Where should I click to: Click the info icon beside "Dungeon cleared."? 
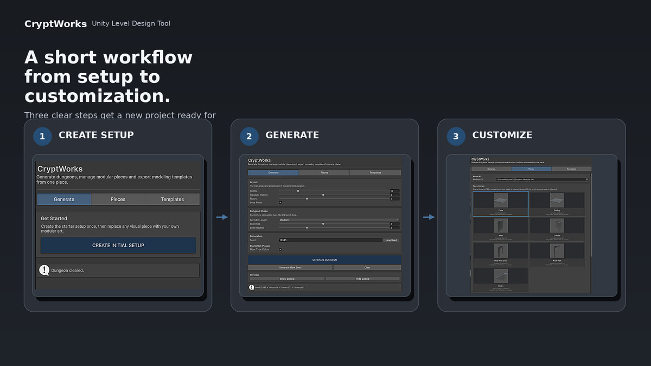click(x=44, y=269)
